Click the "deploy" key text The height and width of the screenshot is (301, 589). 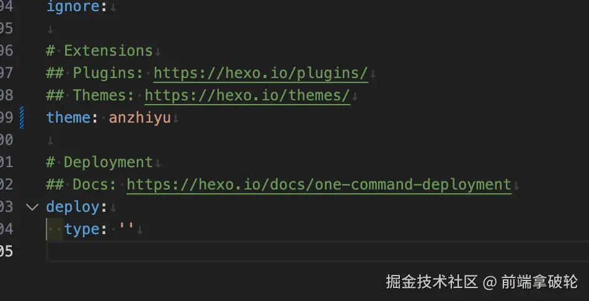[x=72, y=207]
